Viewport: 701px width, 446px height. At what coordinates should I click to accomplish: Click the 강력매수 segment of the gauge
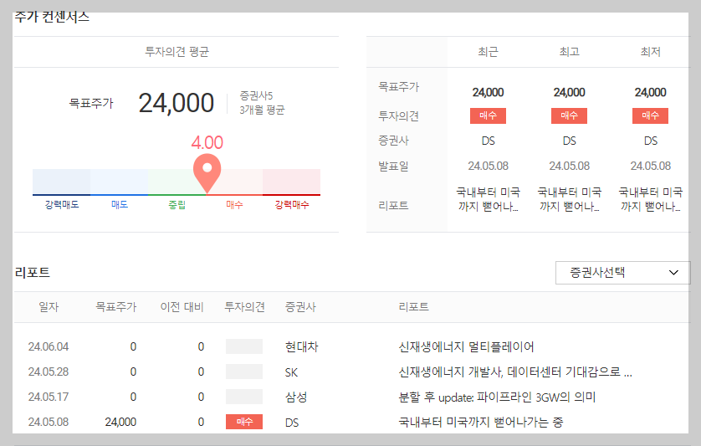291,182
